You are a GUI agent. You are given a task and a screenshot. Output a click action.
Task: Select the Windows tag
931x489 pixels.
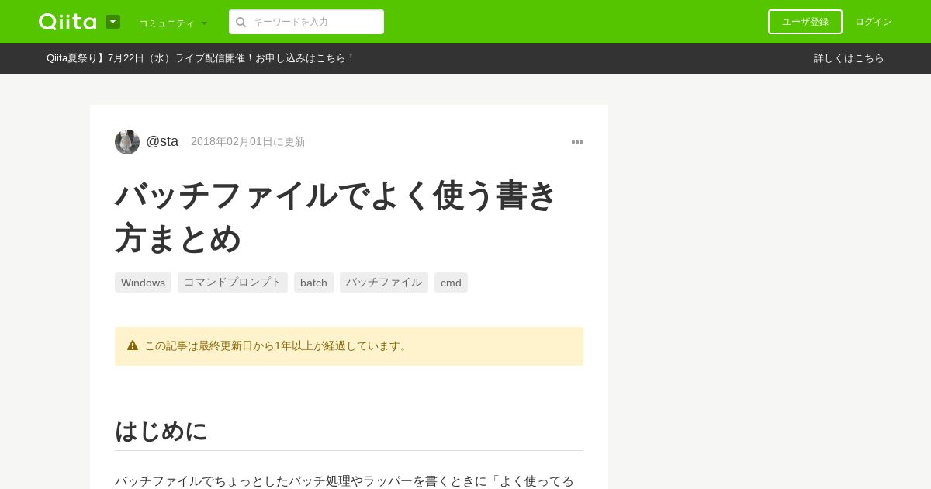[x=143, y=283]
